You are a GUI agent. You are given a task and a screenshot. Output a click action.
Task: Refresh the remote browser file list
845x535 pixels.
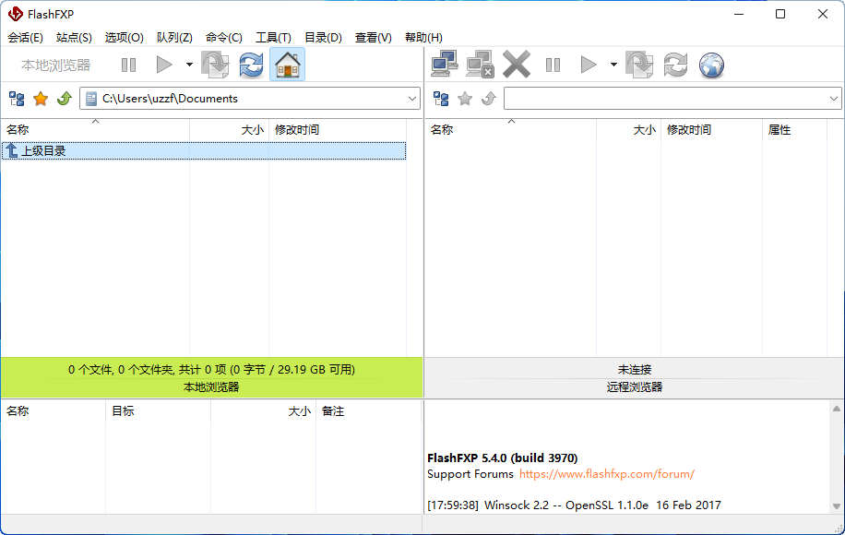pyautogui.click(x=675, y=65)
